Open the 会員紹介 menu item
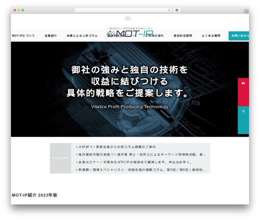 pos(50,36)
